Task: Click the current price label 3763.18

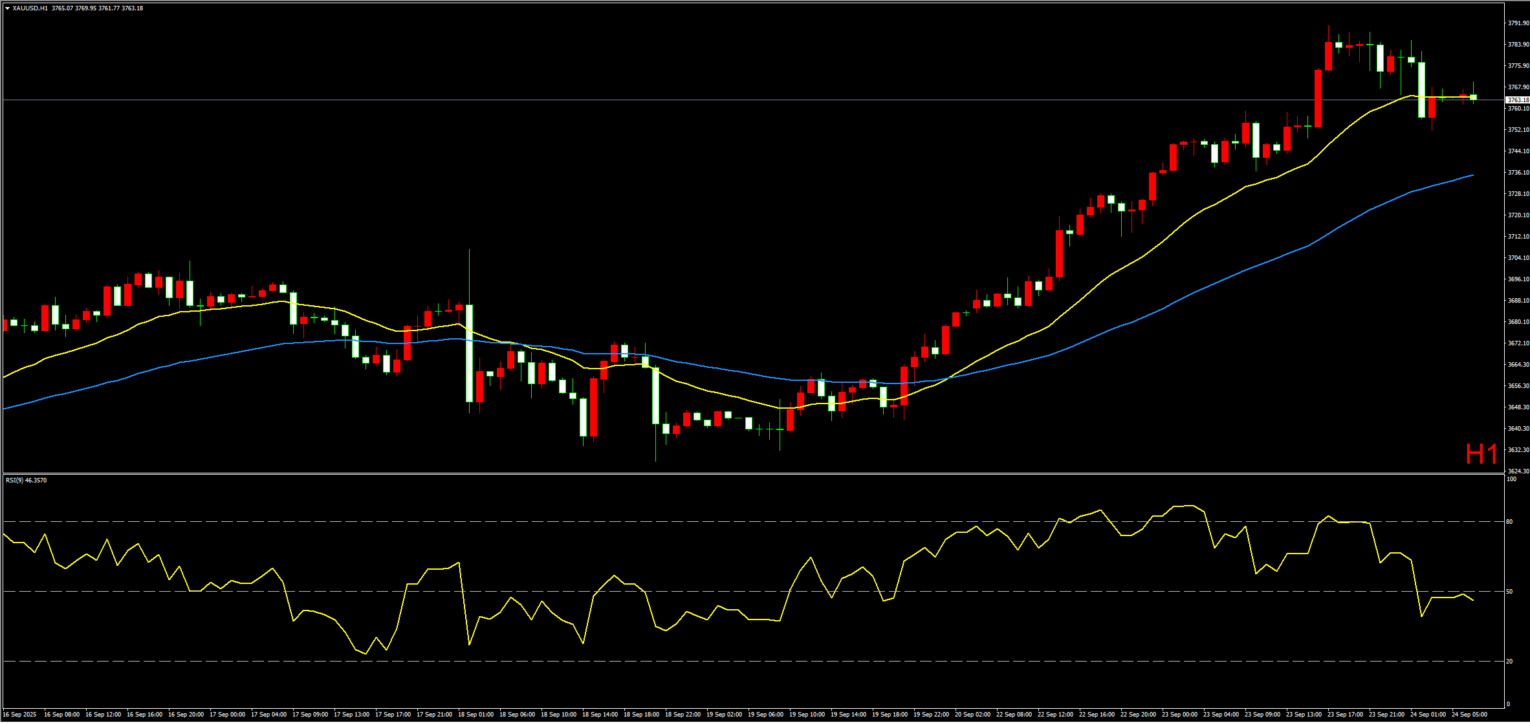Action: [1518, 100]
